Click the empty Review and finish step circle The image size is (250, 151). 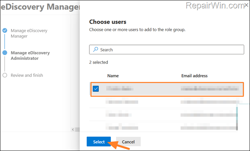(x=5, y=75)
